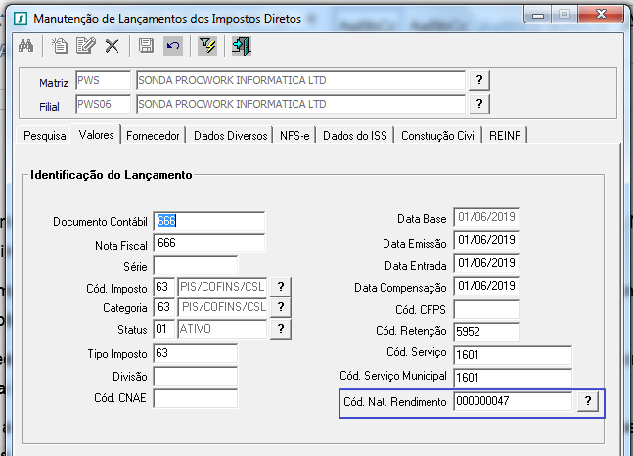Click the delete X toolbar icon
The width and height of the screenshot is (633, 456).
coord(113,46)
